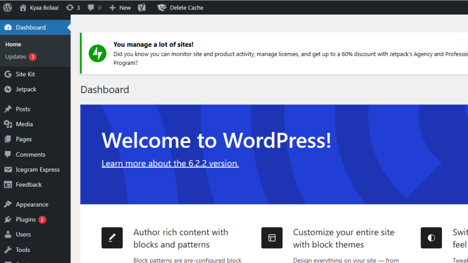Go to Home submenu under Dashboard
Image resolution: width=468 pixels, height=263 pixels.
pyautogui.click(x=13, y=44)
